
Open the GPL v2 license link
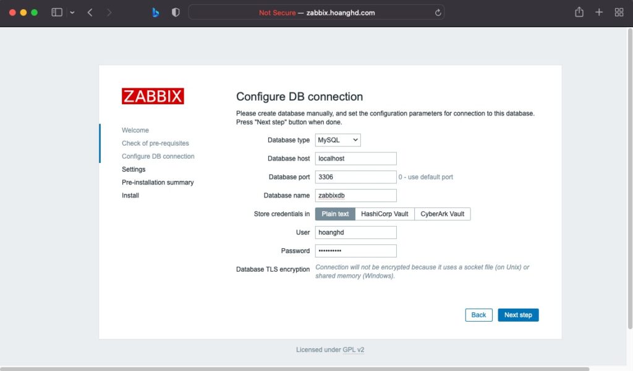click(353, 349)
